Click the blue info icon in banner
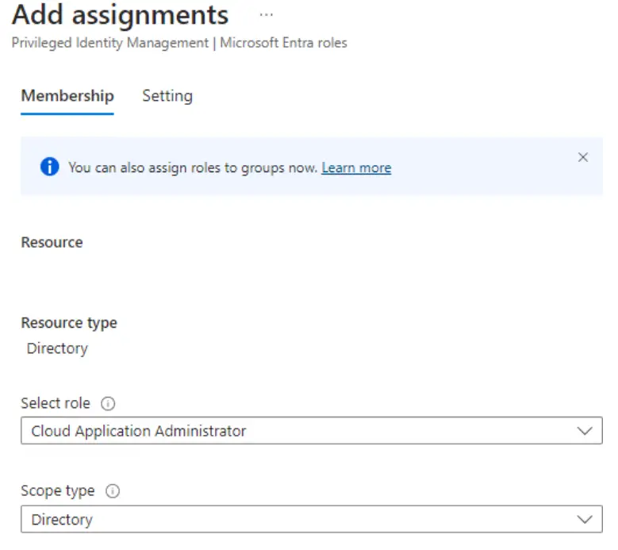This screenshot has width=618, height=550. click(x=50, y=167)
